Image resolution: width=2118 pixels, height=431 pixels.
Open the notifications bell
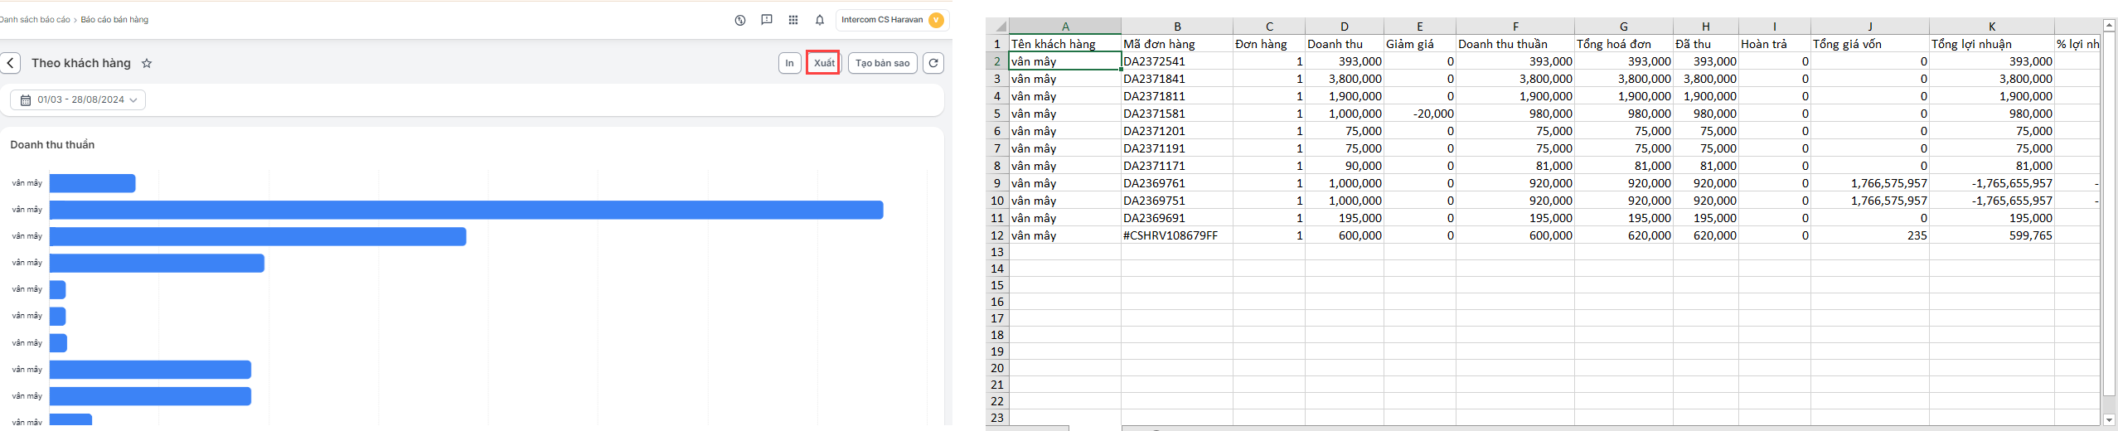click(x=819, y=20)
